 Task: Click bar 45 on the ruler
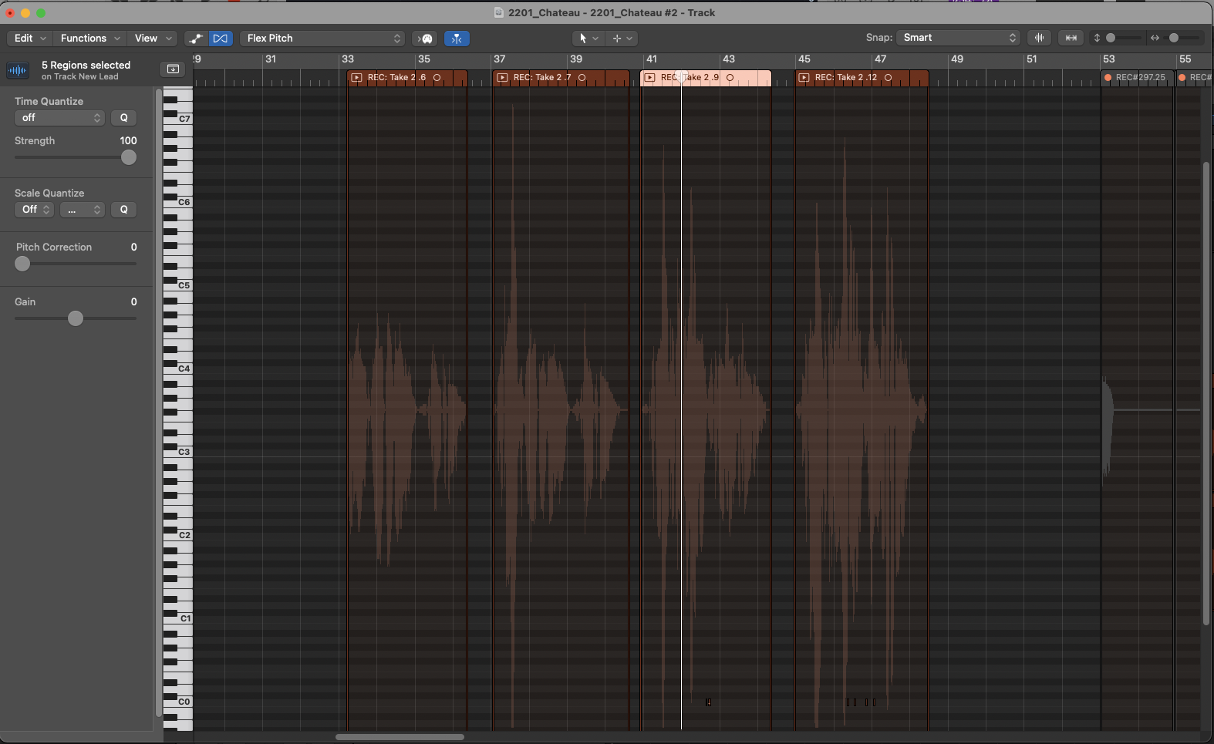pyautogui.click(x=804, y=59)
